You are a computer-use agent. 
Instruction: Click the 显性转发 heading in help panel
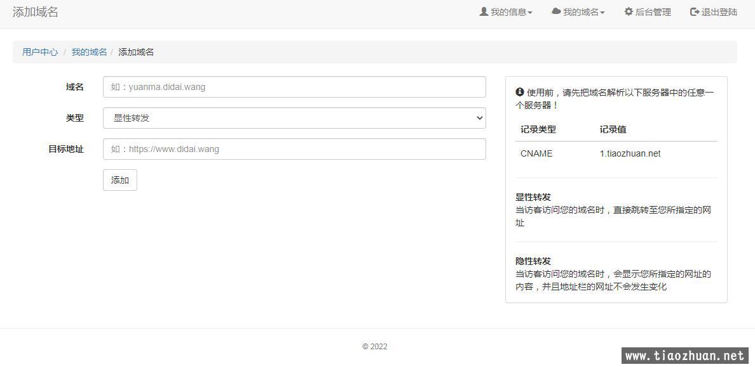click(x=533, y=197)
